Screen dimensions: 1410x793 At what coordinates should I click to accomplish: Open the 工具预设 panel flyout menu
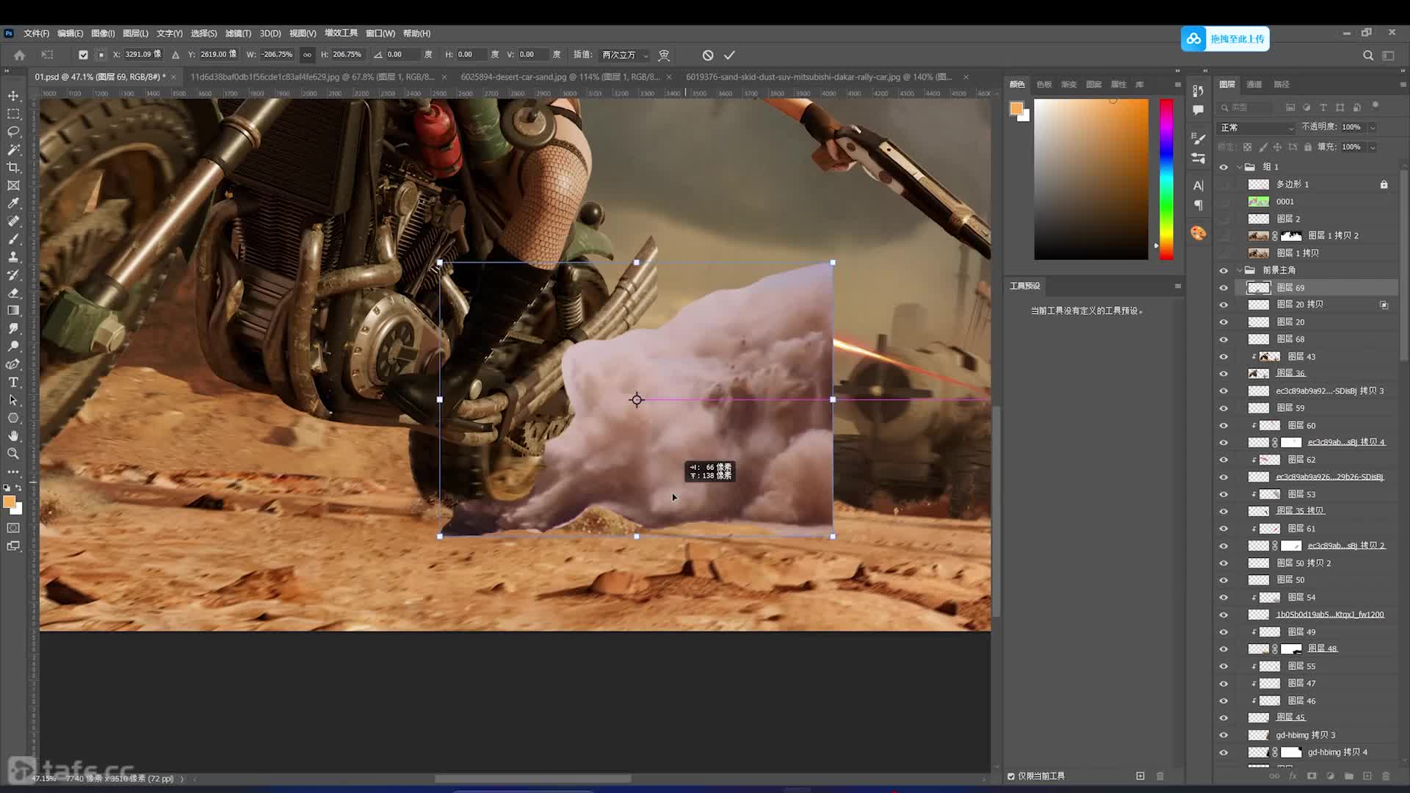click(1177, 286)
